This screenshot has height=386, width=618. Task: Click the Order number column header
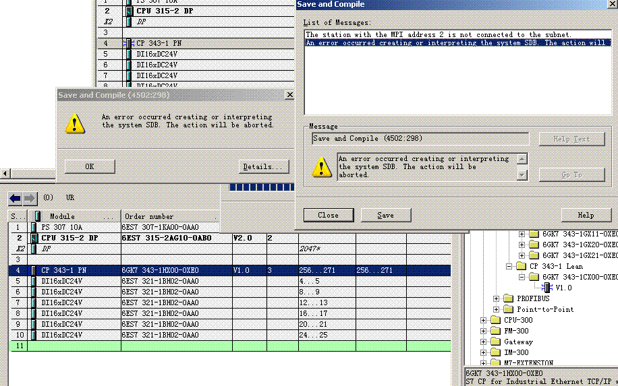tap(170, 216)
